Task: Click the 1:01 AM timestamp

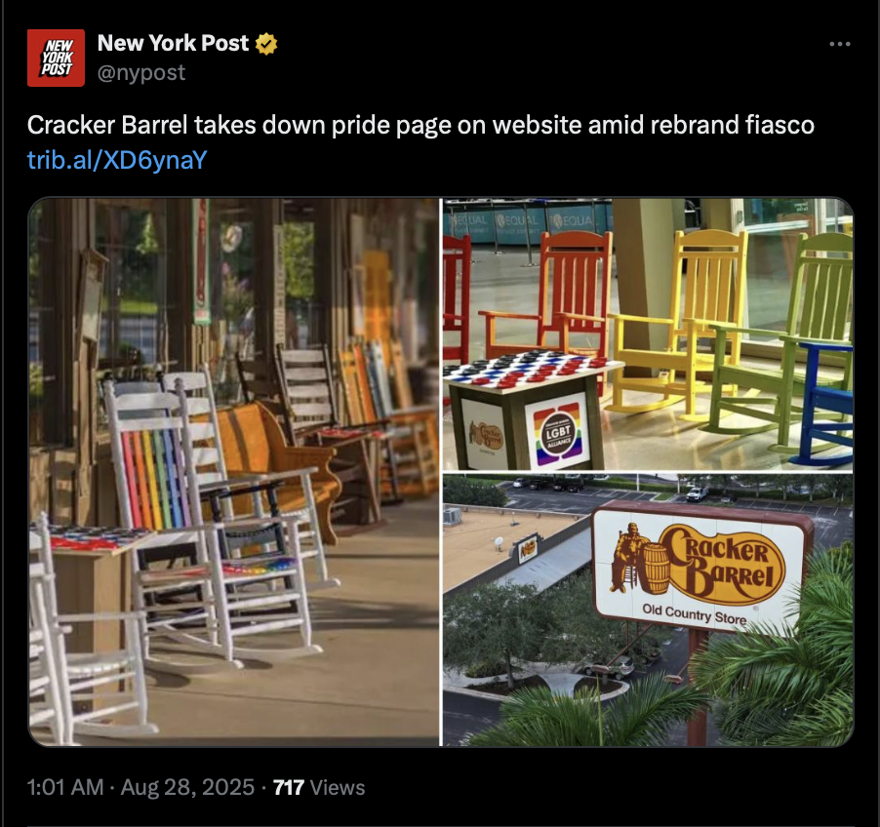Action: [65, 787]
